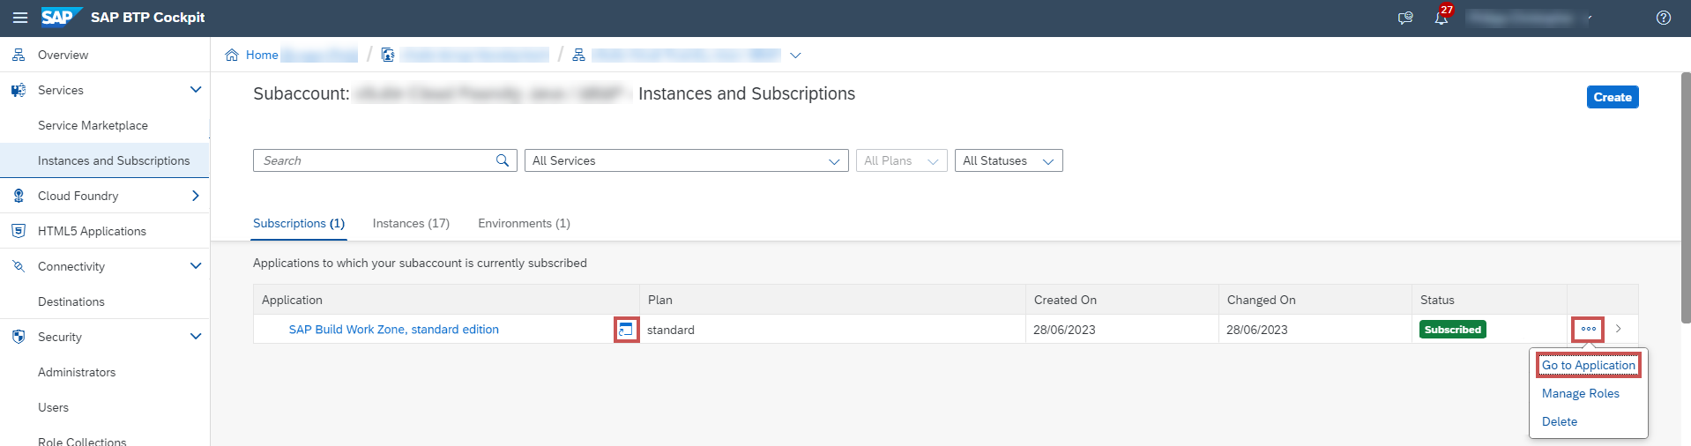Expand the Cloud Foundry sidebar section
This screenshot has height=446, width=1691.
click(x=196, y=196)
